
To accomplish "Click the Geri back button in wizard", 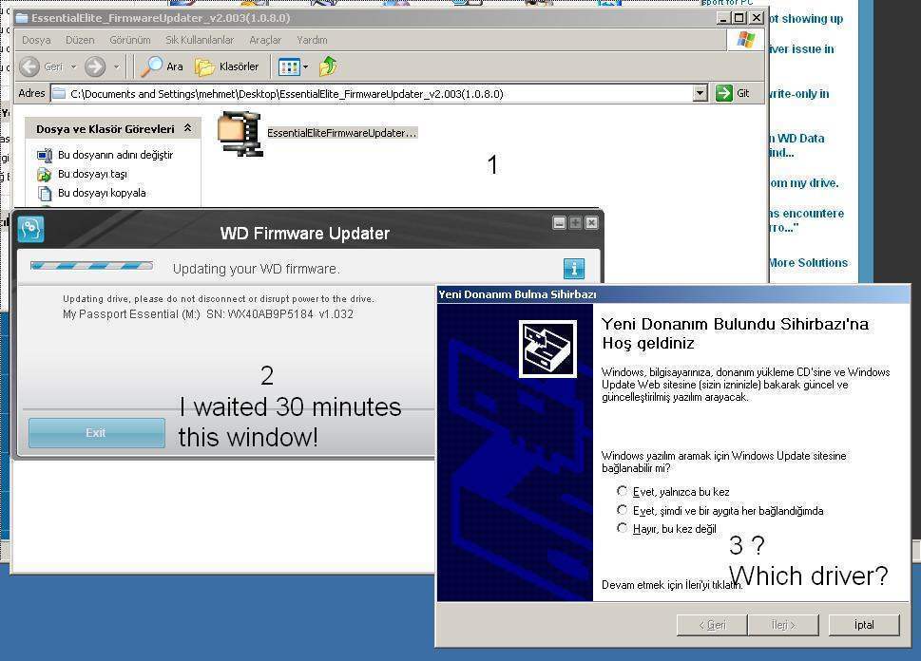I will coord(712,625).
